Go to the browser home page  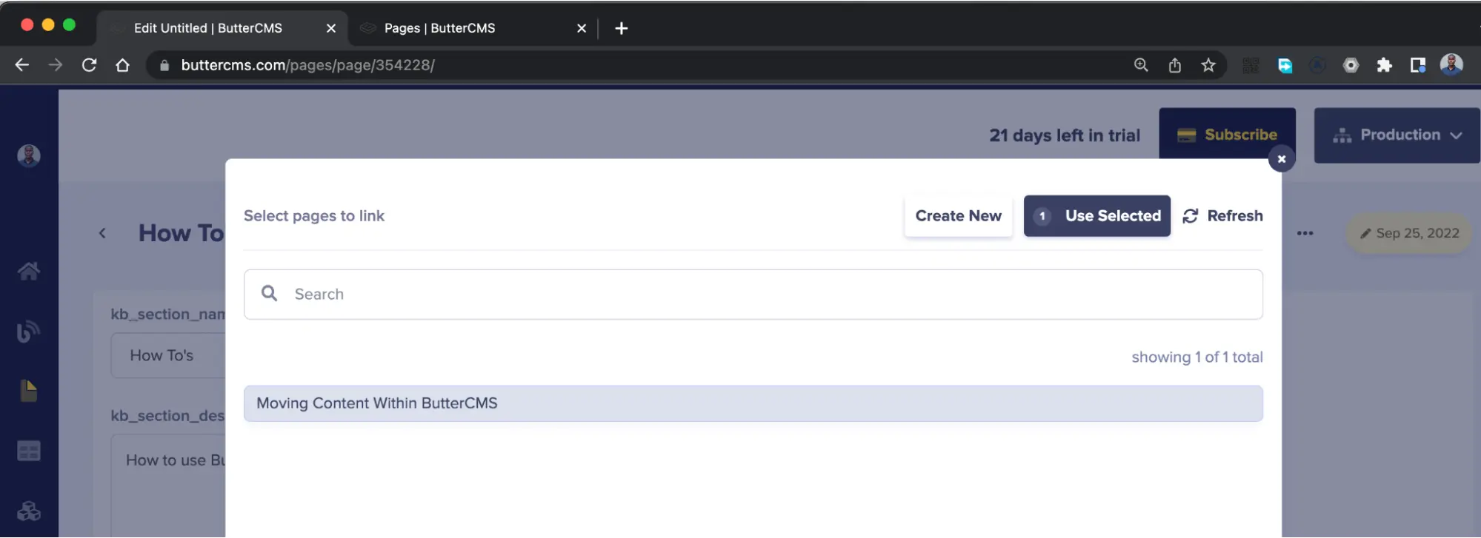tap(123, 65)
